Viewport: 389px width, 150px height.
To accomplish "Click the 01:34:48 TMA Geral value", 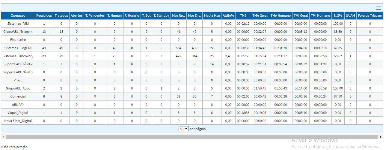I will tap(260, 48).
